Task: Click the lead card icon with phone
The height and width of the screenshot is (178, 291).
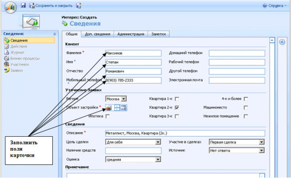Action: click(x=31, y=22)
